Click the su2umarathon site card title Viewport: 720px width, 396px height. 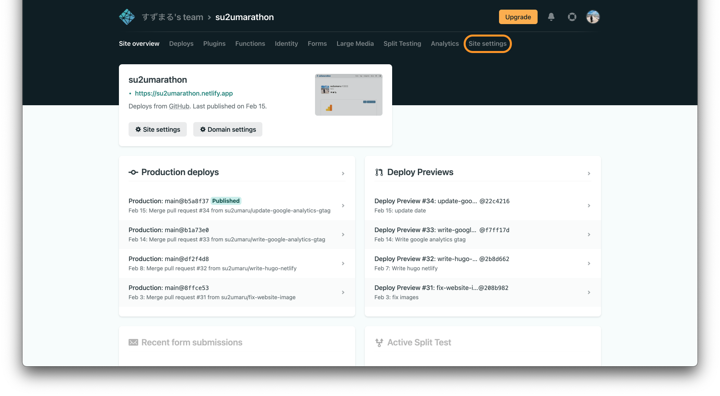(x=158, y=80)
